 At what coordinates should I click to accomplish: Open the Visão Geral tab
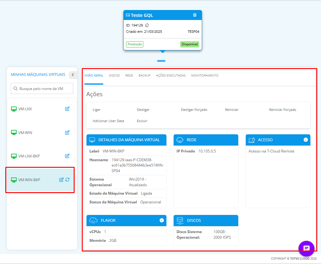tap(94, 75)
